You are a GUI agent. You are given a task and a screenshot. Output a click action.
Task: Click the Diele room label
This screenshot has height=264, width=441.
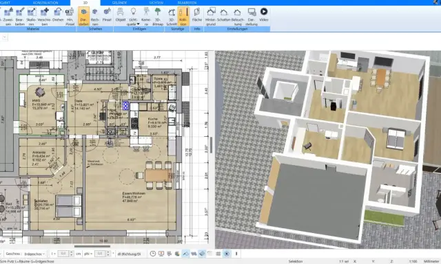pos(78,100)
